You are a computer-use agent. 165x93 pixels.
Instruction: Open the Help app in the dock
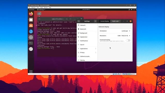(x=31, y=32)
